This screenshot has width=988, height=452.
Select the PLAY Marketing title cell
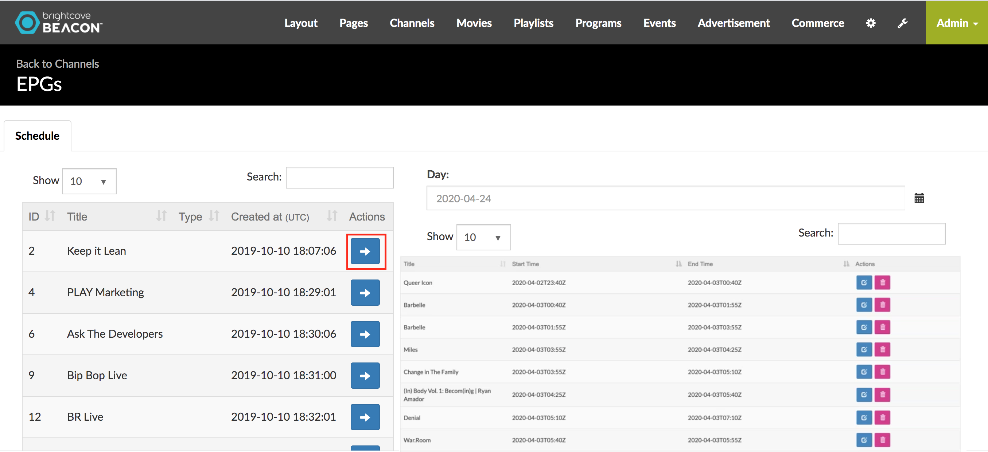(x=105, y=292)
